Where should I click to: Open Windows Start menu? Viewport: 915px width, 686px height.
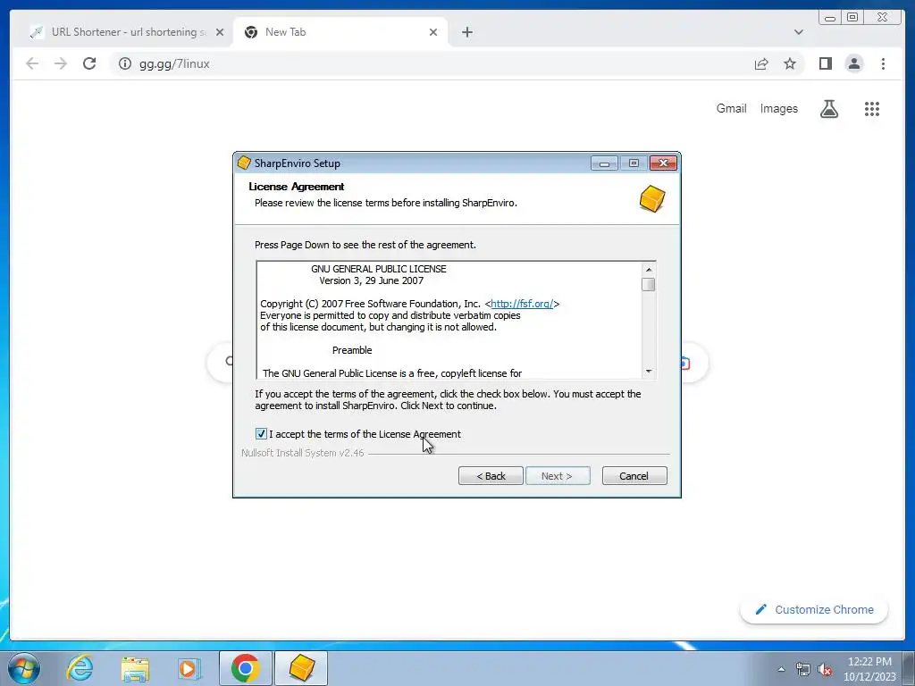click(x=24, y=668)
